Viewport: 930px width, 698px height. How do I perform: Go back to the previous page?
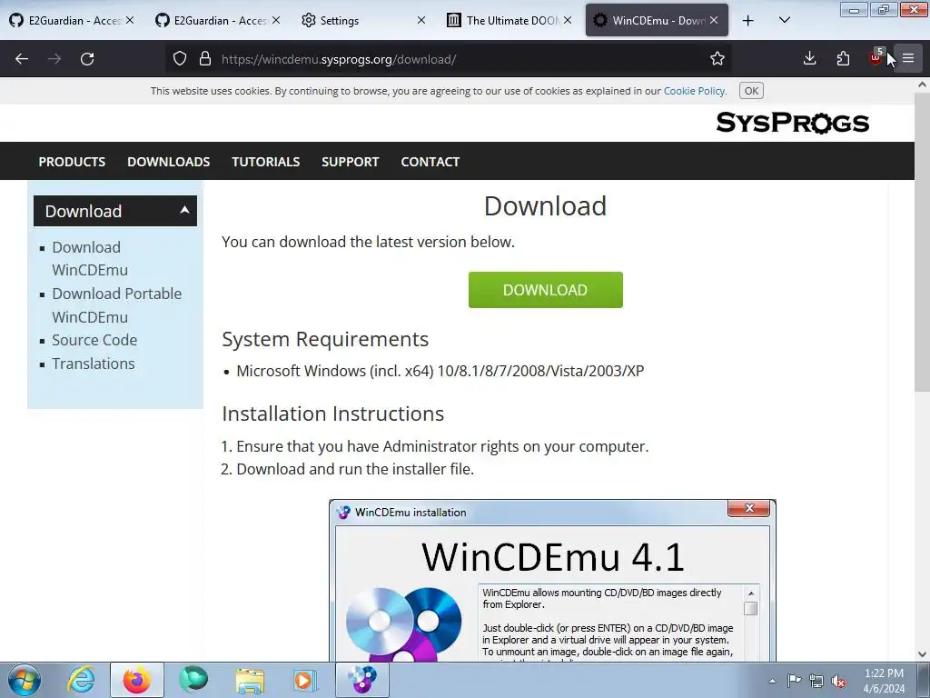click(x=22, y=59)
